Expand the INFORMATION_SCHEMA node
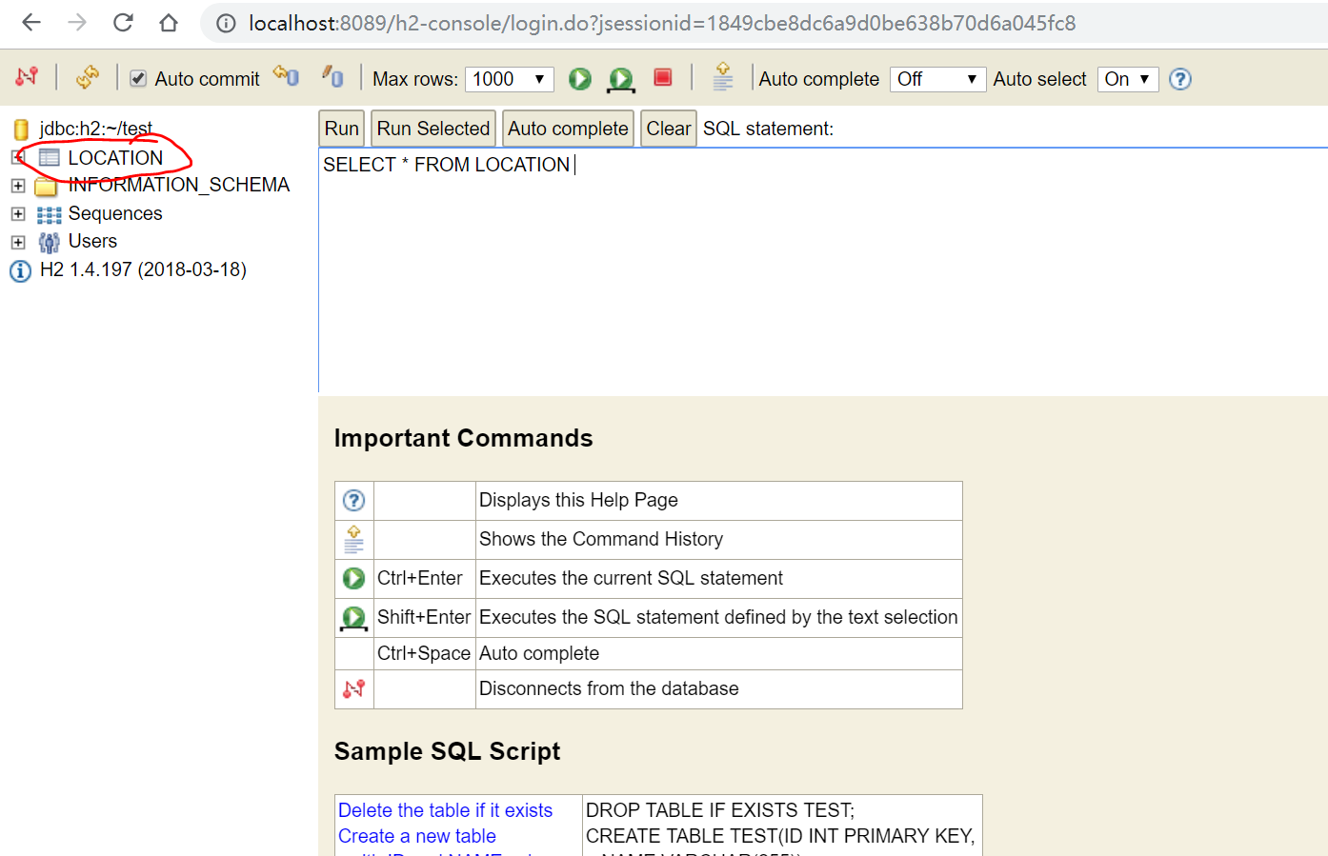 [17, 186]
